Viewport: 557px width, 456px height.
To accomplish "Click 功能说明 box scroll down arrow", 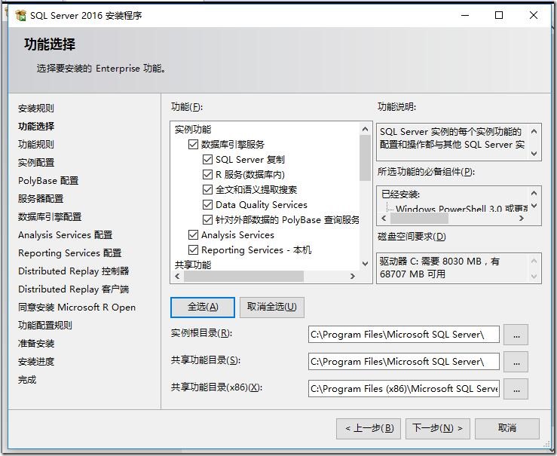I will [534, 154].
